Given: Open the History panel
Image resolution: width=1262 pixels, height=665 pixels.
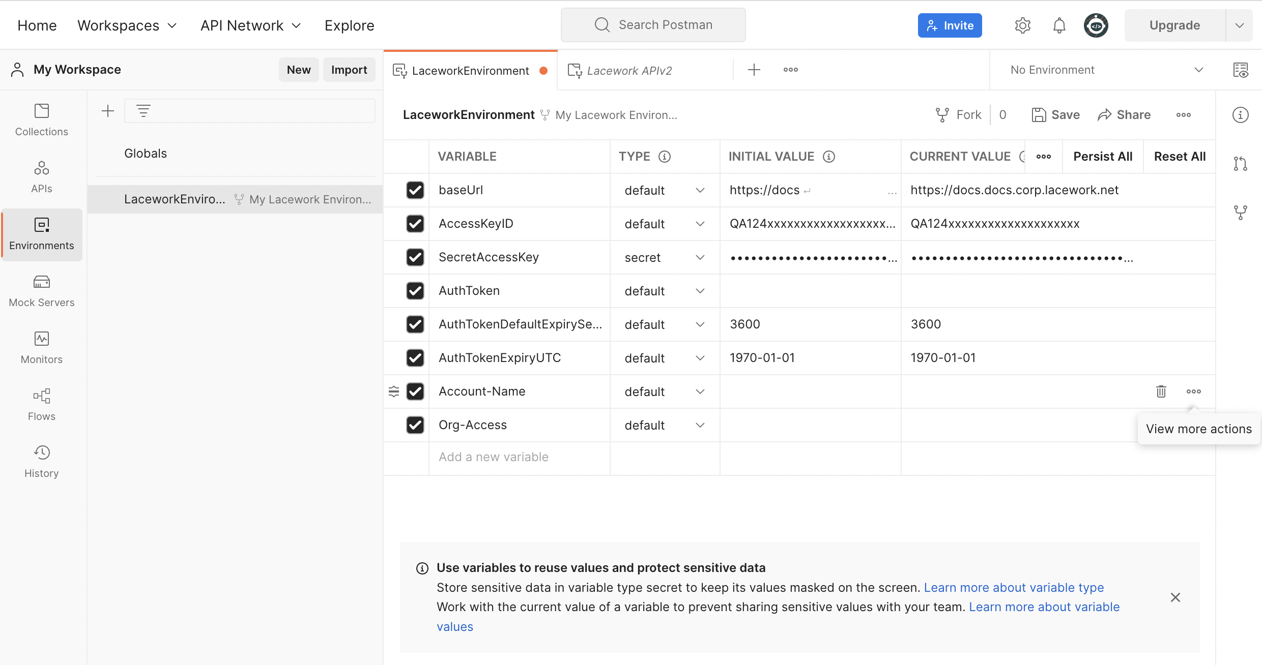Looking at the screenshot, I should (x=42, y=462).
